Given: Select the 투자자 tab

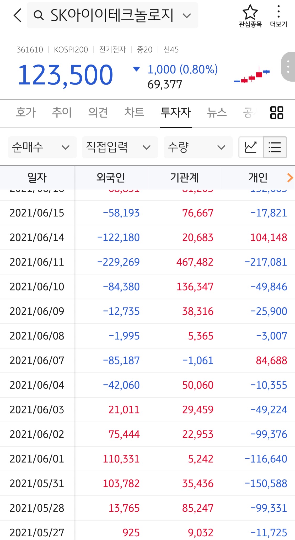Looking at the screenshot, I should [x=176, y=113].
